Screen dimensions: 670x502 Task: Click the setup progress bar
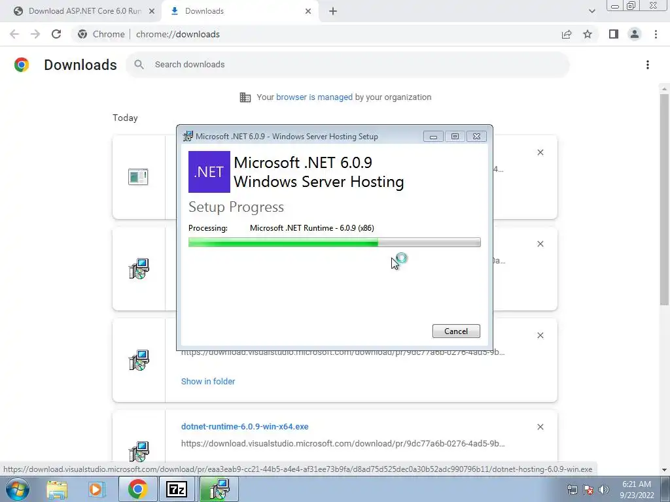coord(334,243)
